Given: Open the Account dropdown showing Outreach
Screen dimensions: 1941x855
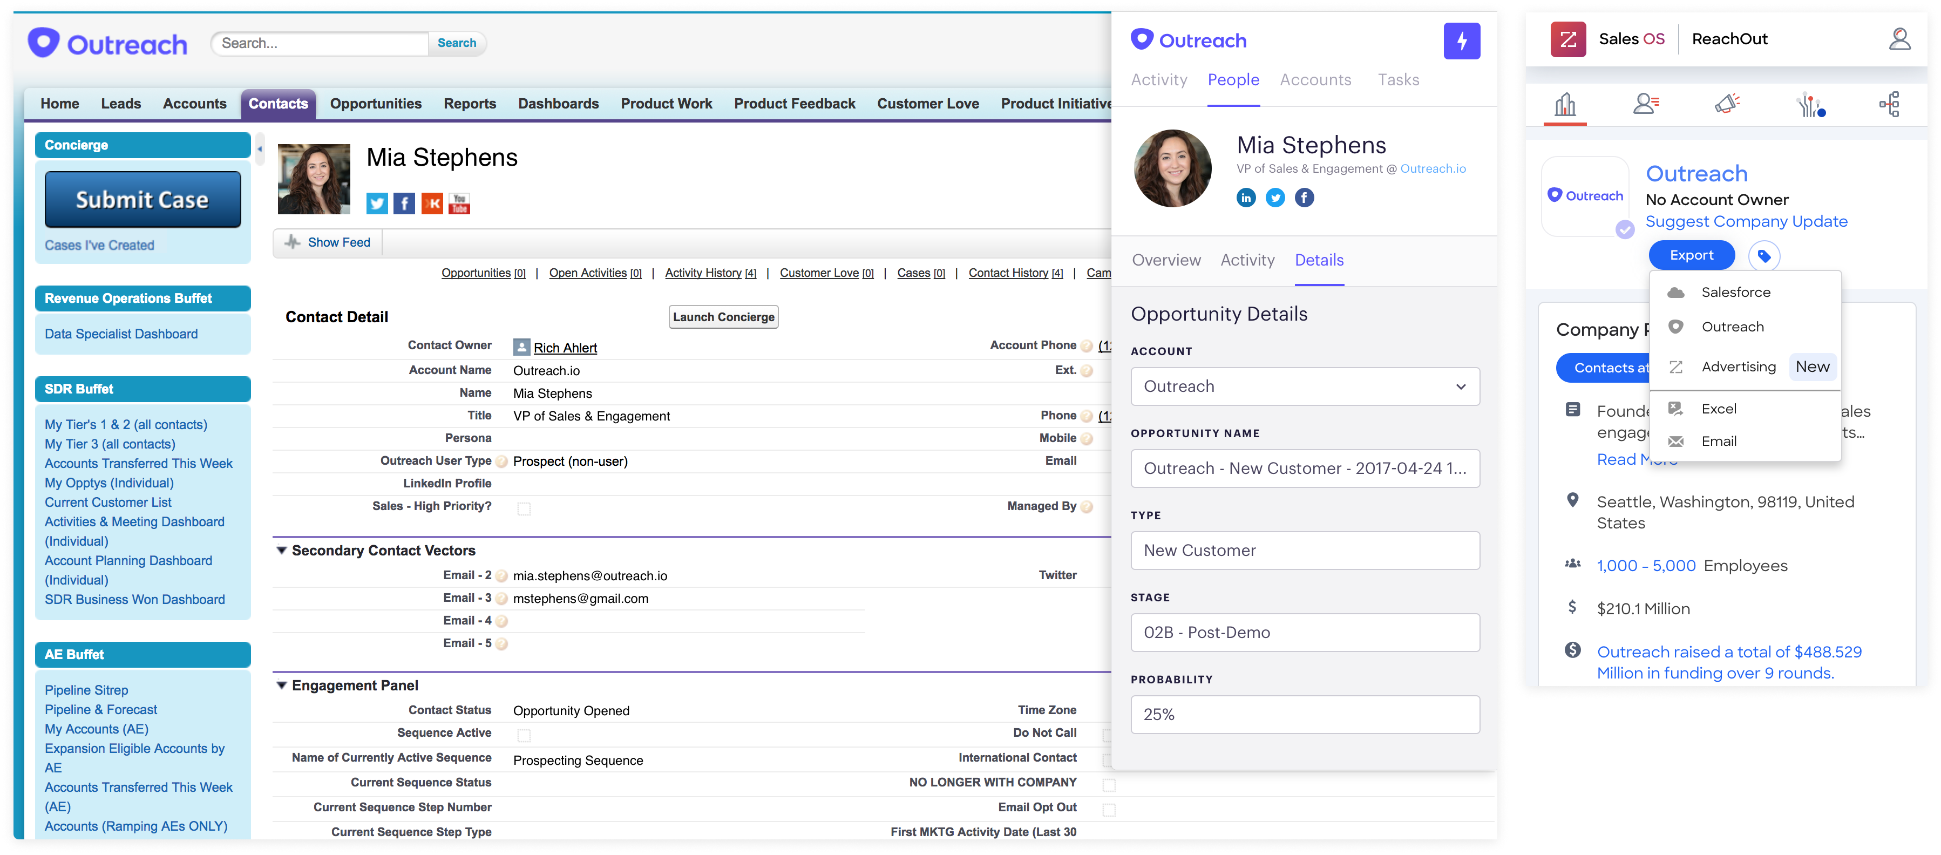Looking at the screenshot, I should pyautogui.click(x=1304, y=386).
